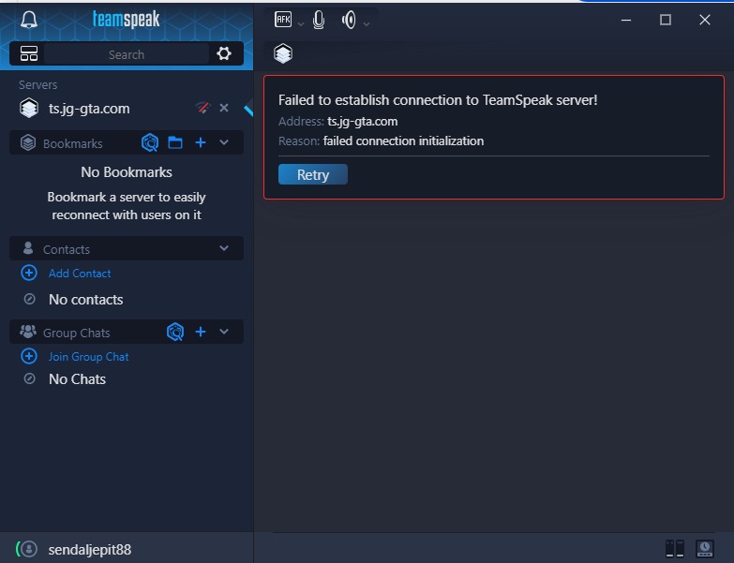Click the Retry button

pyautogui.click(x=313, y=174)
